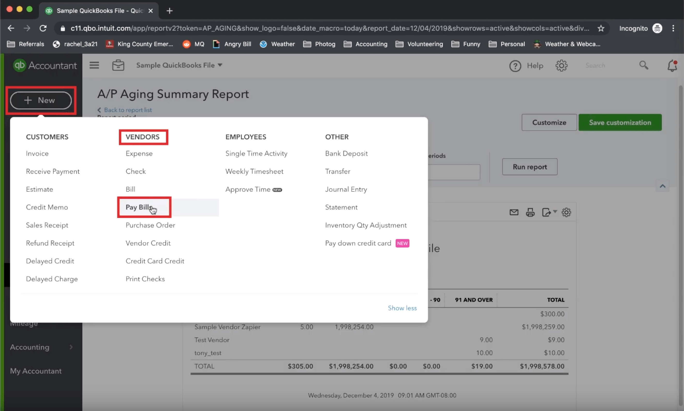Open the report's small settings gear icon
This screenshot has height=411, width=684.
[x=566, y=212]
